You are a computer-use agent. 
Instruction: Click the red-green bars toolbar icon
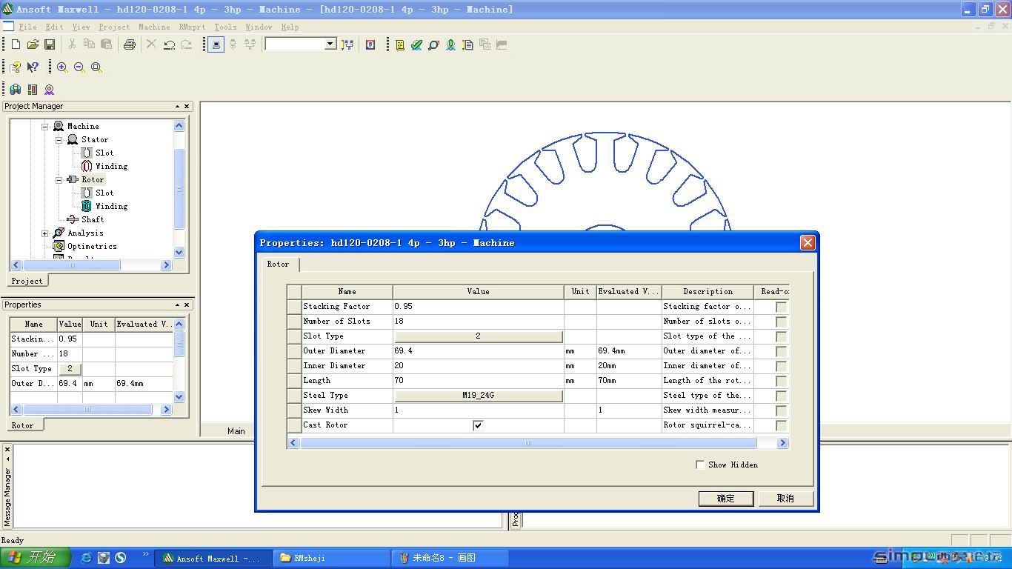click(x=33, y=89)
